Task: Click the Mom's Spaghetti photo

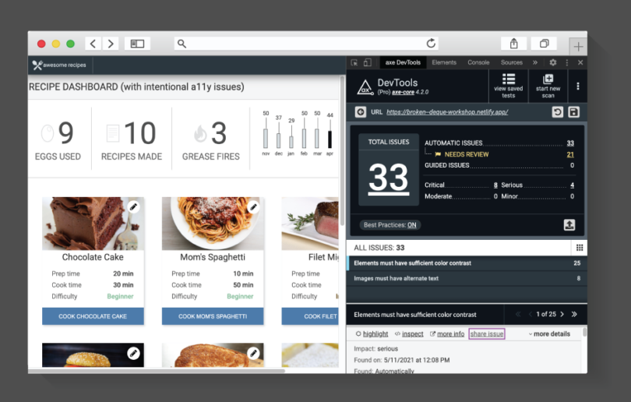Action: click(x=213, y=224)
